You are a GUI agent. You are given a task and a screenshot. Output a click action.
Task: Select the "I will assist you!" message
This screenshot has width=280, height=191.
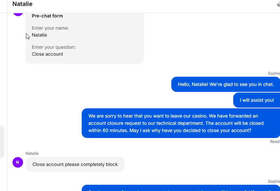click(257, 100)
